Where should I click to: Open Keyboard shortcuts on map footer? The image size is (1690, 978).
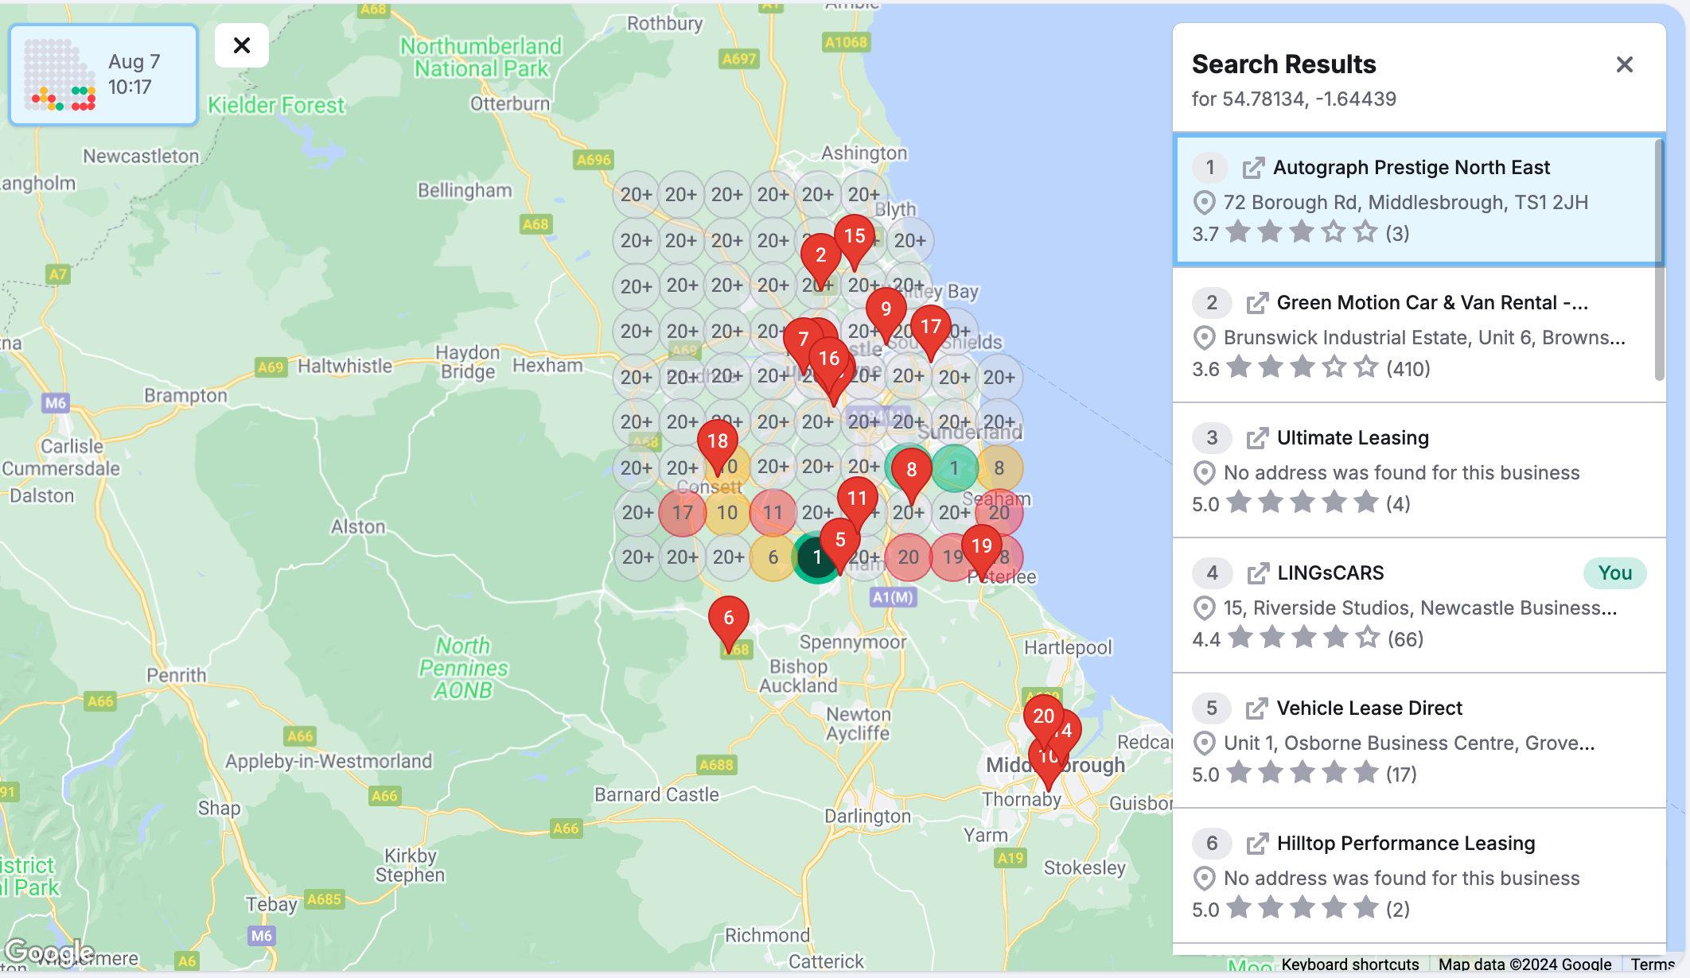click(1350, 964)
